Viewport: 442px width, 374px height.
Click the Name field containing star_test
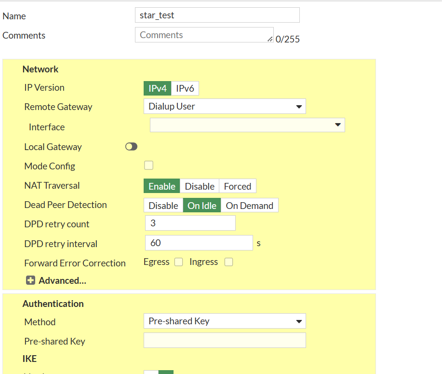point(217,15)
